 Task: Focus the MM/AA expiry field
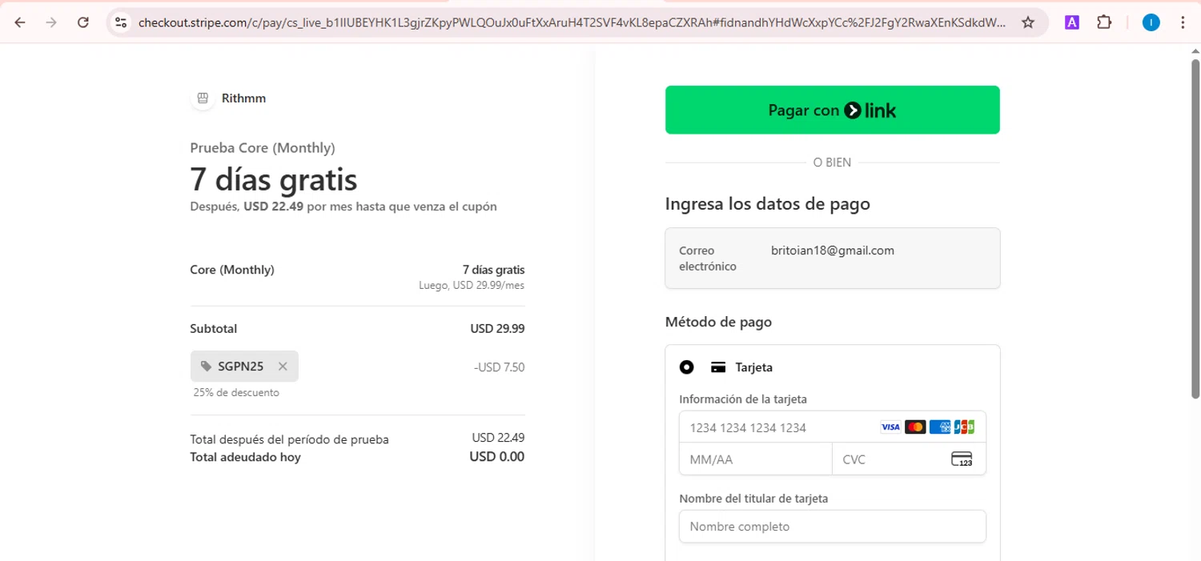(x=756, y=459)
